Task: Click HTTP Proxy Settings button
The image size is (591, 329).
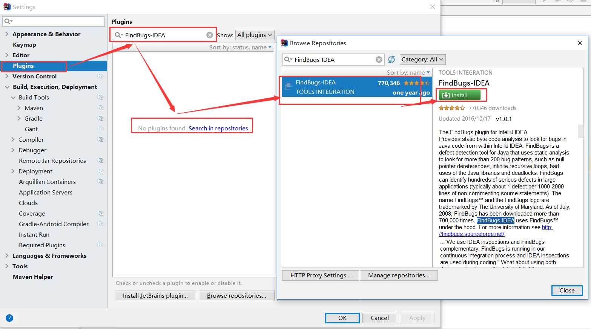Action: coord(321,275)
